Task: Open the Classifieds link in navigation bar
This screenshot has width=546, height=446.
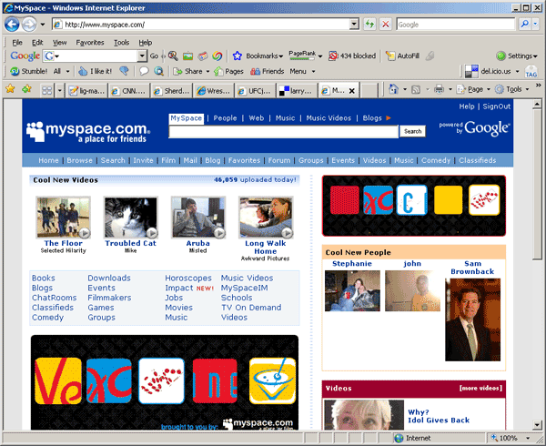Action: [x=478, y=160]
